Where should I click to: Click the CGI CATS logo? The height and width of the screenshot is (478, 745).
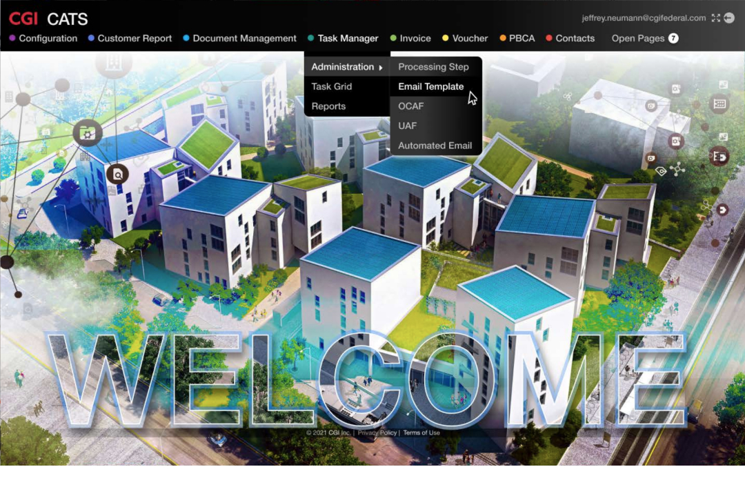coord(48,19)
